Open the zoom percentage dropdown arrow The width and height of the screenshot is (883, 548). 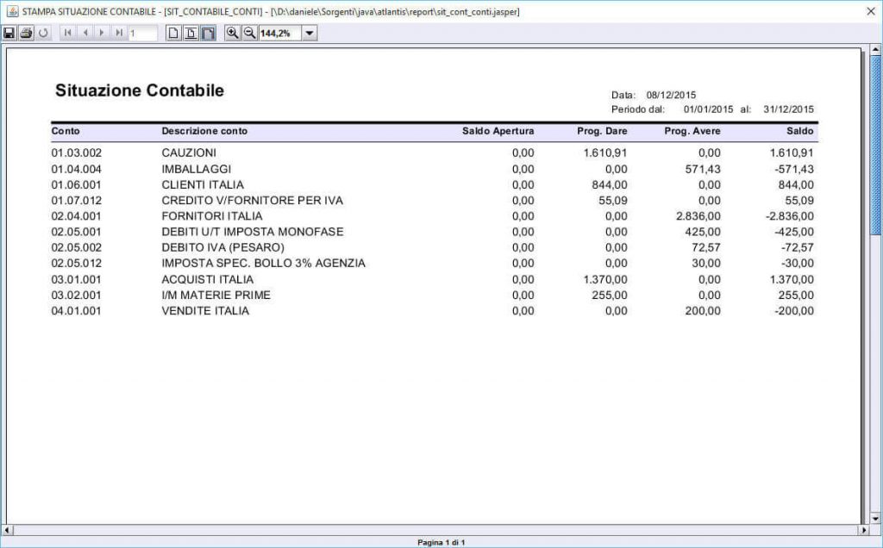[310, 33]
